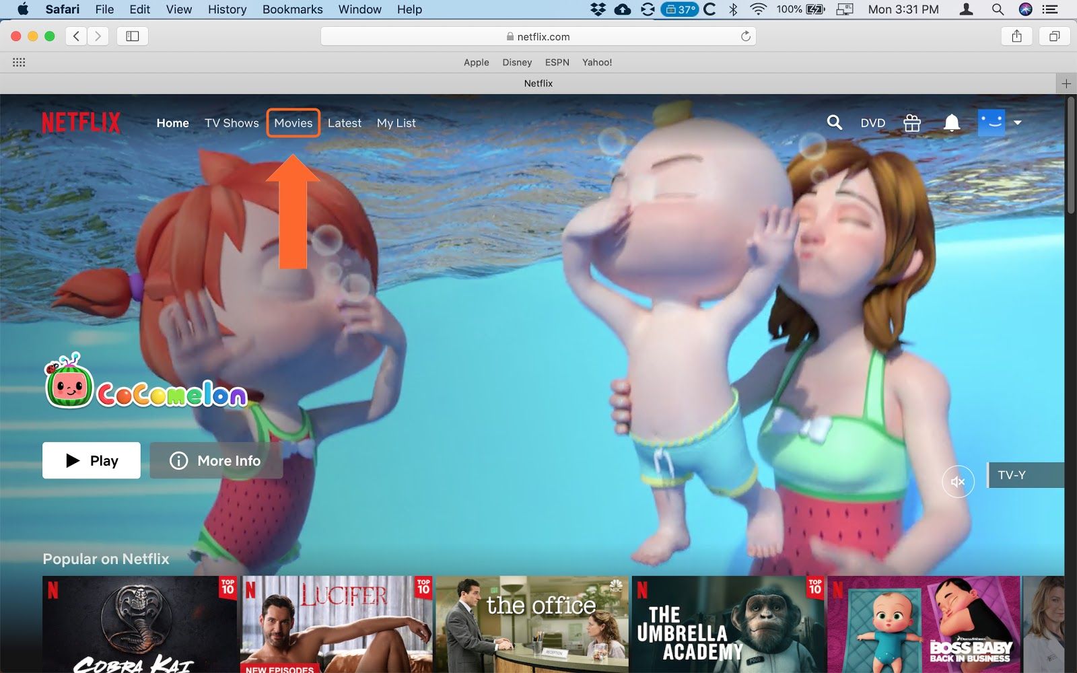Open the Safari menu
The image size is (1077, 673).
[63, 9]
